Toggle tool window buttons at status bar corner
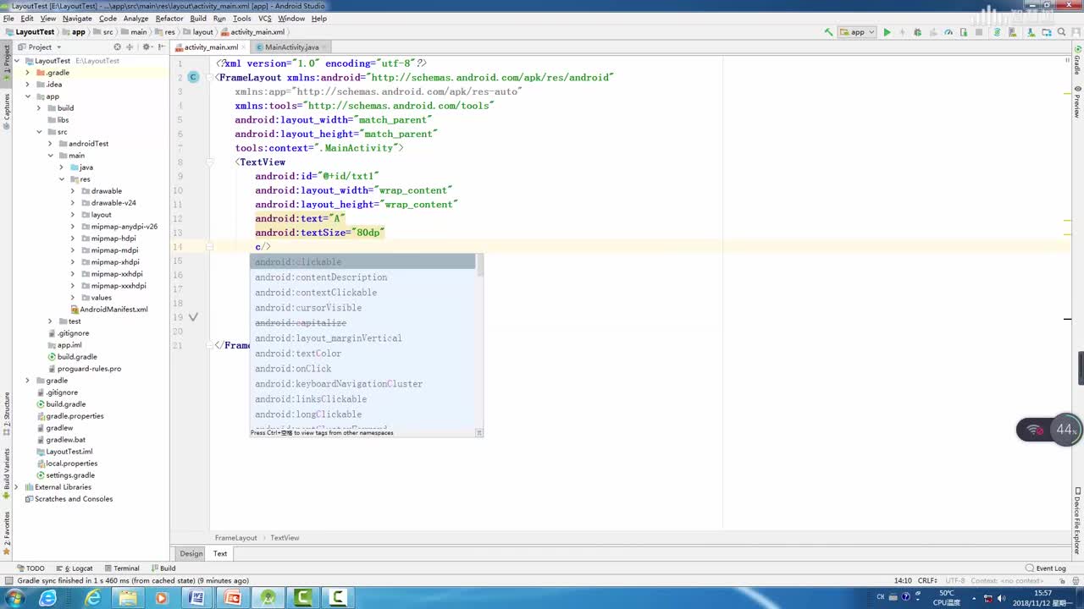 (8, 581)
